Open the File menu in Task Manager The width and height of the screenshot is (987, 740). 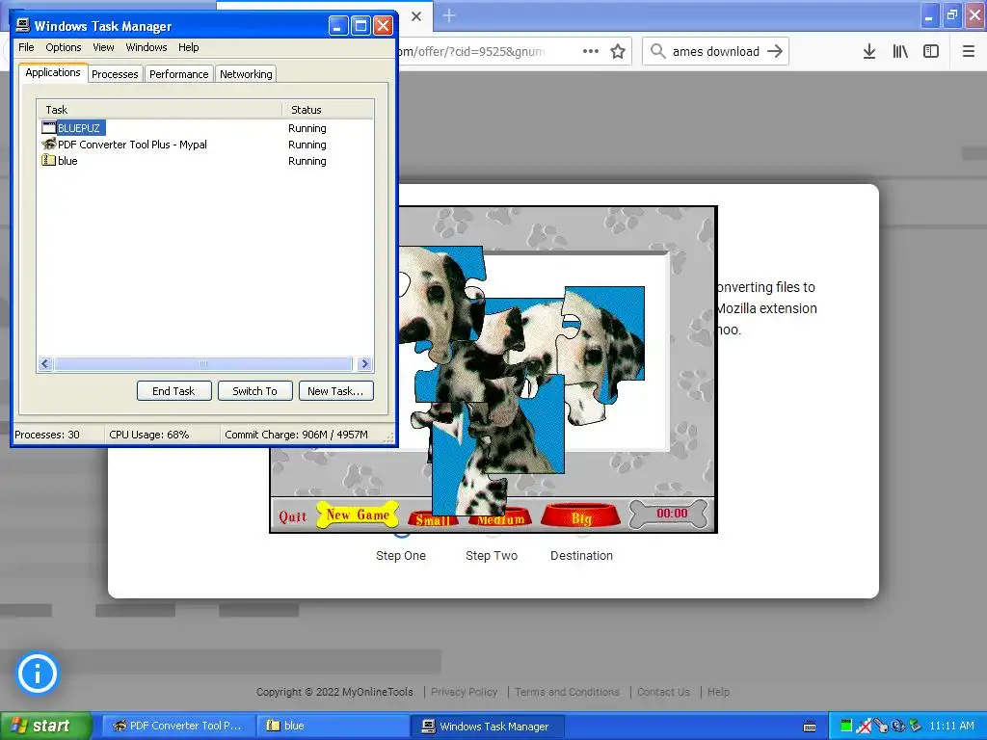tap(26, 47)
